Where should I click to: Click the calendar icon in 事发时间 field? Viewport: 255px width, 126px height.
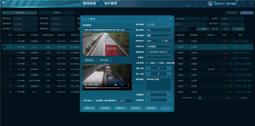click(x=147, y=52)
